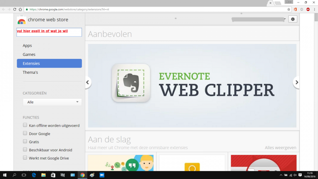Open the Paint icon on the taskbar
Image resolution: width=318 pixels, height=179 pixels.
pyautogui.click(x=92, y=175)
